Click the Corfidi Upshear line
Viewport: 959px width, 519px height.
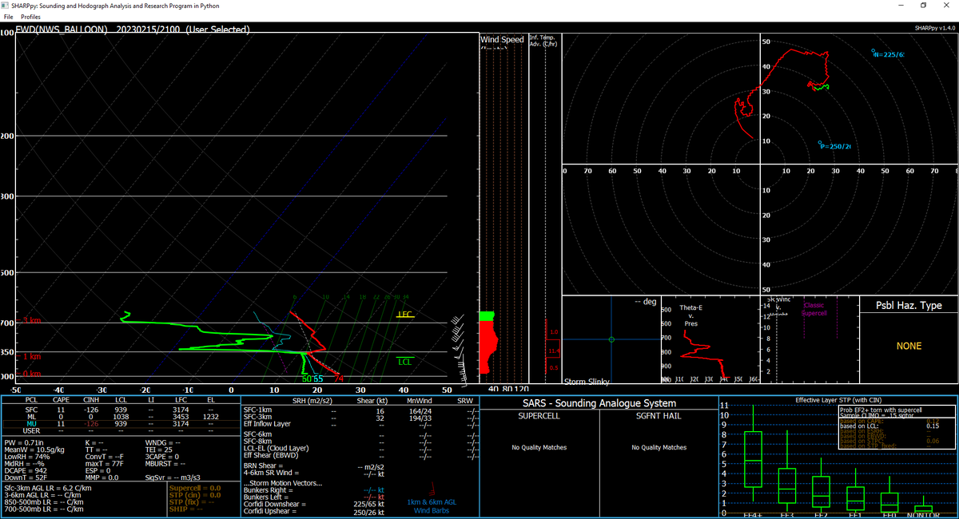tap(313, 512)
